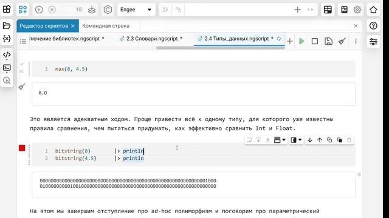Switch to the Командная строка tab
This screenshot has width=389, height=218.
(x=106, y=25)
